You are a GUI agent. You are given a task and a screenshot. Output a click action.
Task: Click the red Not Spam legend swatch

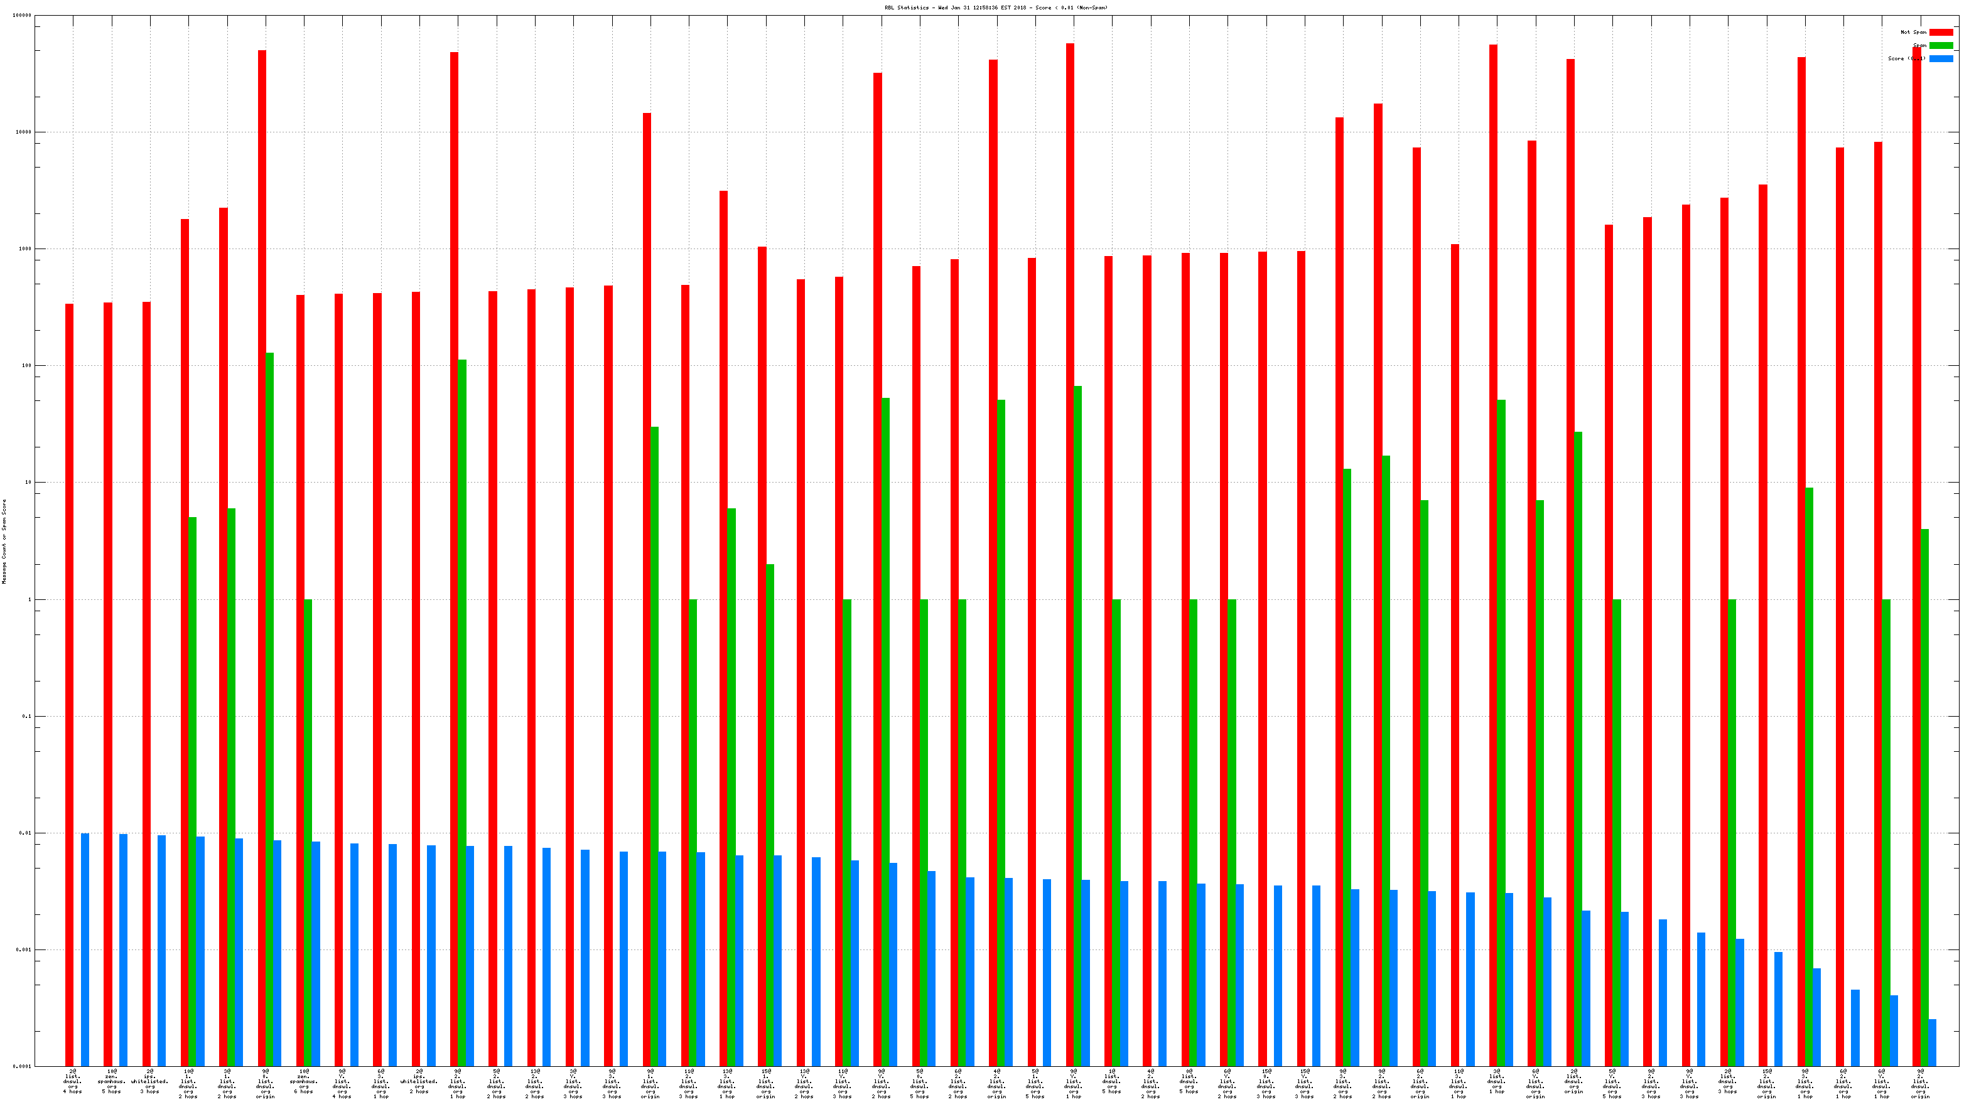(x=1940, y=32)
